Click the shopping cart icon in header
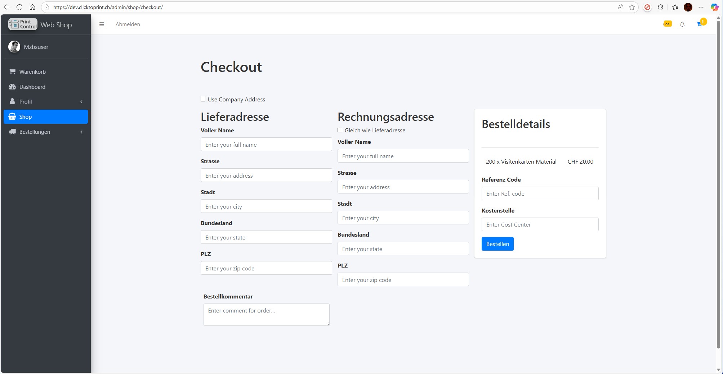The image size is (723, 374). click(x=699, y=24)
